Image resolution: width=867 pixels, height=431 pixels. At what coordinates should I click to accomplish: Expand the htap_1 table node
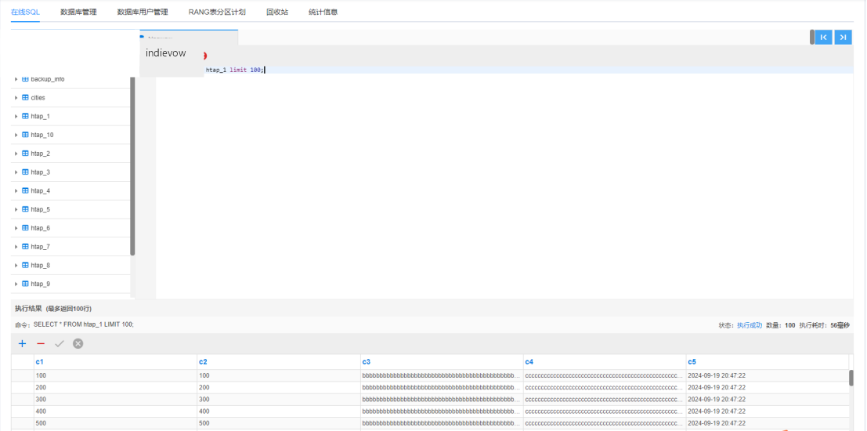(x=16, y=116)
